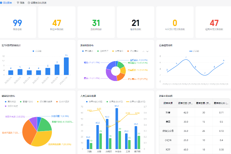Click the first column header in the source table
The height and width of the screenshot is (154, 231).
click(168, 103)
